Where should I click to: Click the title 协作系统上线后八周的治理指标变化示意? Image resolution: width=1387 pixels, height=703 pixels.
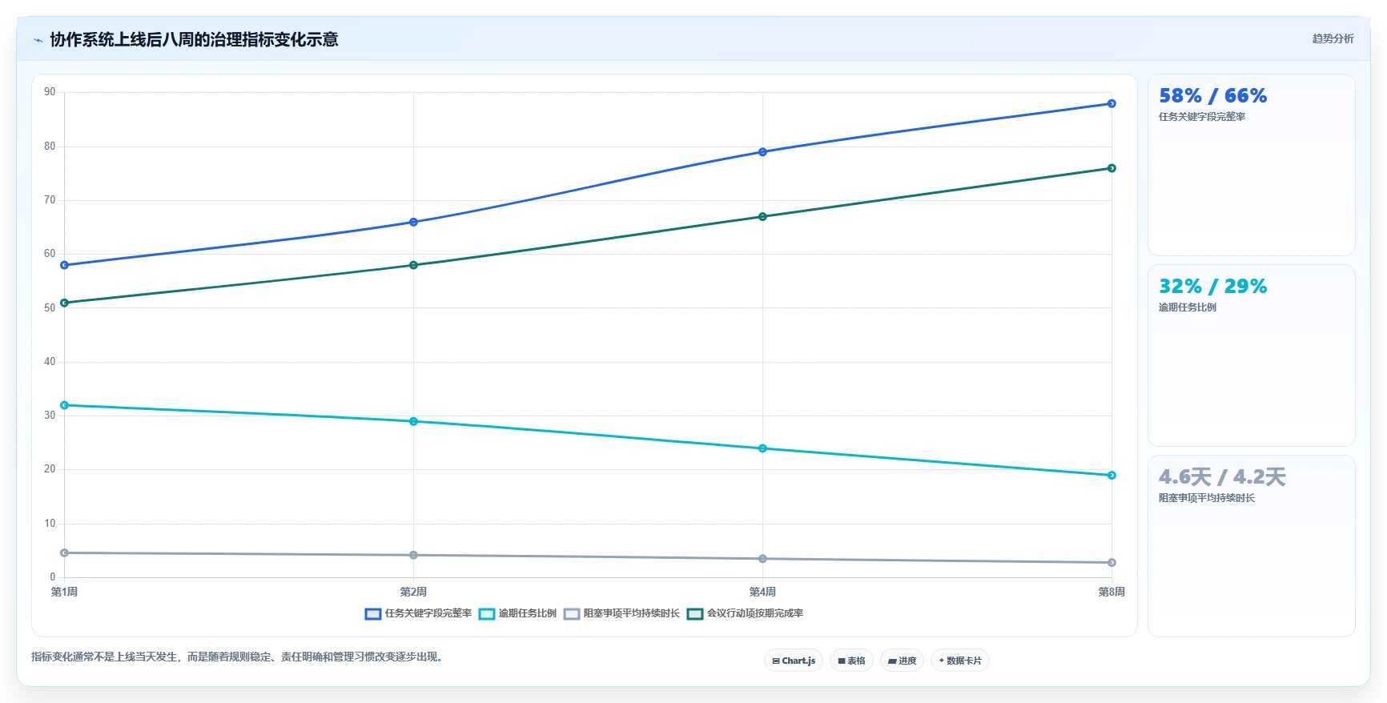[x=194, y=39]
